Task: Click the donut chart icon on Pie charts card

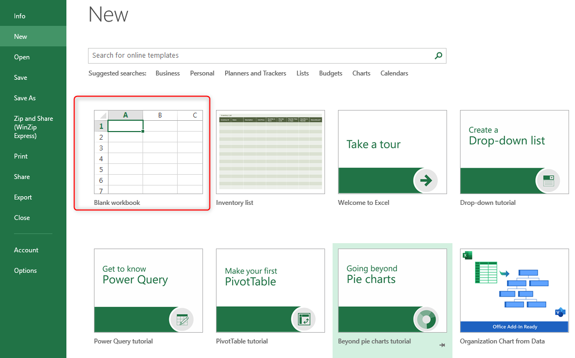Action: (x=426, y=319)
